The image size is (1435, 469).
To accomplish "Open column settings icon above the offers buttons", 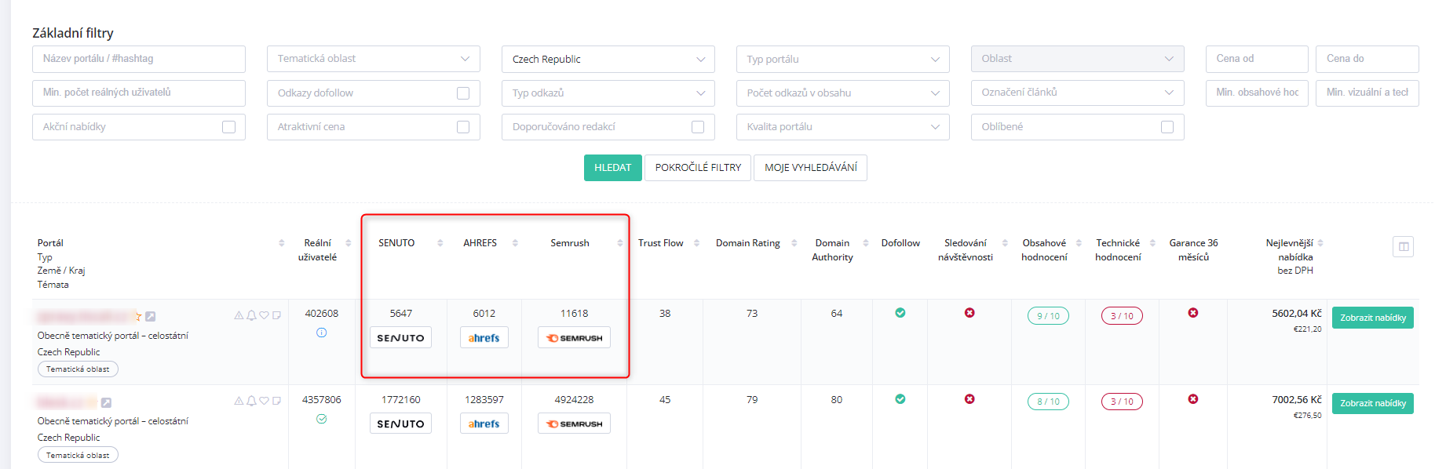I will (1403, 247).
